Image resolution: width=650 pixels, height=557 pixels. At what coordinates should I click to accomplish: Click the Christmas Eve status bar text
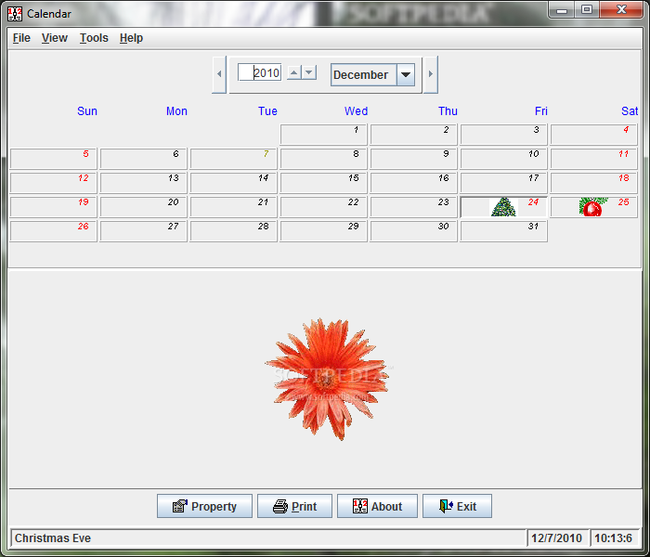pos(53,538)
